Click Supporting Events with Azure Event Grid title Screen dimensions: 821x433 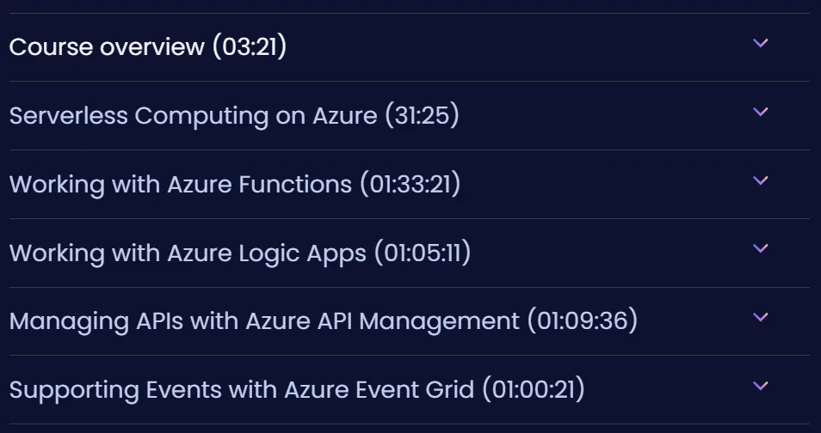click(x=242, y=390)
